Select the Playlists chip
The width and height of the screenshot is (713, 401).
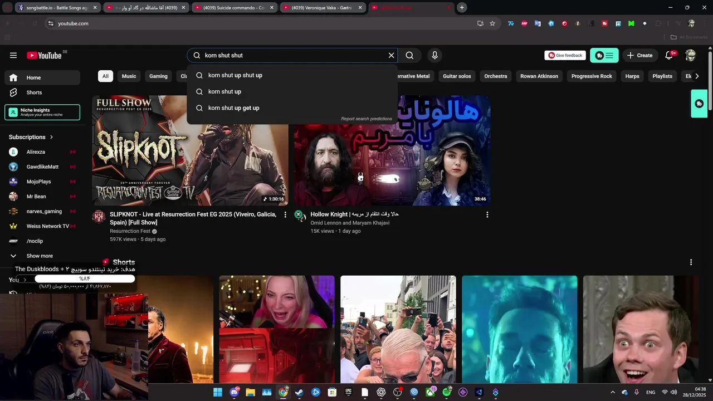click(x=662, y=76)
